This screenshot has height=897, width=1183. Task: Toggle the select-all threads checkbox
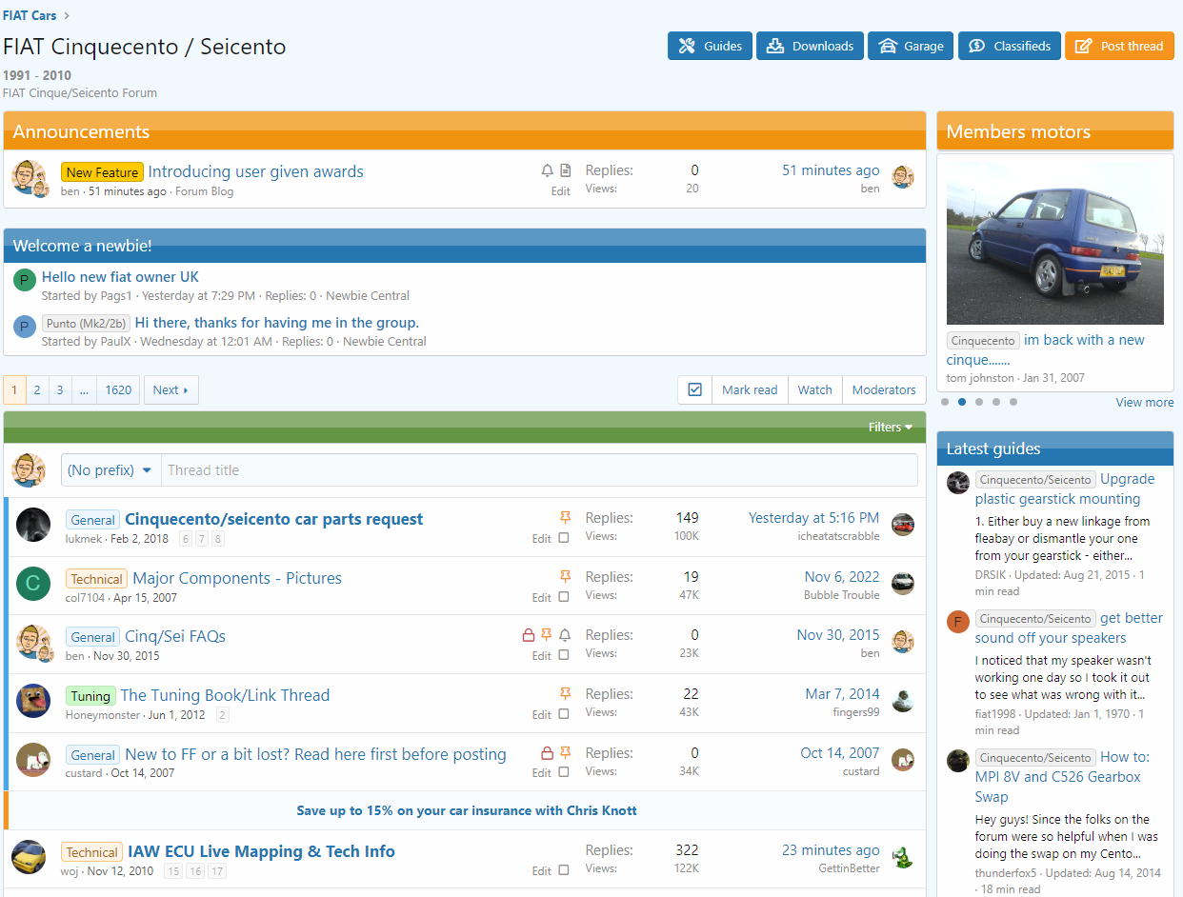click(x=694, y=389)
